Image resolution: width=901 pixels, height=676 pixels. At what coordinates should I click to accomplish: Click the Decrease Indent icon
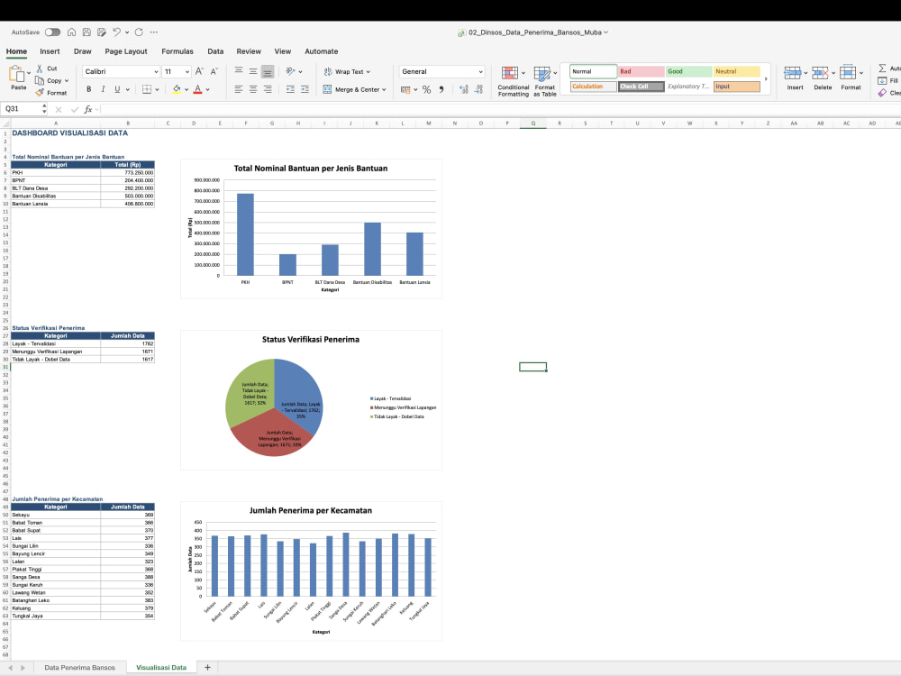(290, 89)
